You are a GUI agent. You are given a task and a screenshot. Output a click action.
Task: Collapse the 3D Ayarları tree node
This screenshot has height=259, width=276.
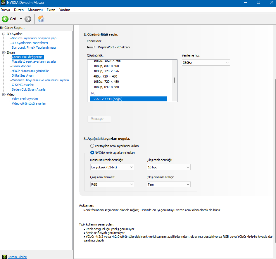4,34
